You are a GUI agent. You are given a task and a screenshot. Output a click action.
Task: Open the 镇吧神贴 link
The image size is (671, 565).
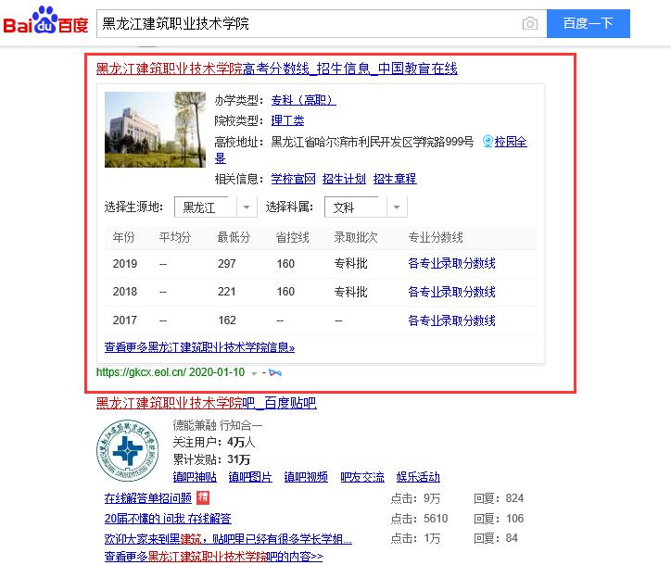tap(195, 477)
